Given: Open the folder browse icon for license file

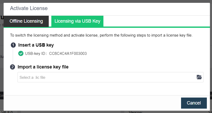Looking at the screenshot, I should coord(199,77).
